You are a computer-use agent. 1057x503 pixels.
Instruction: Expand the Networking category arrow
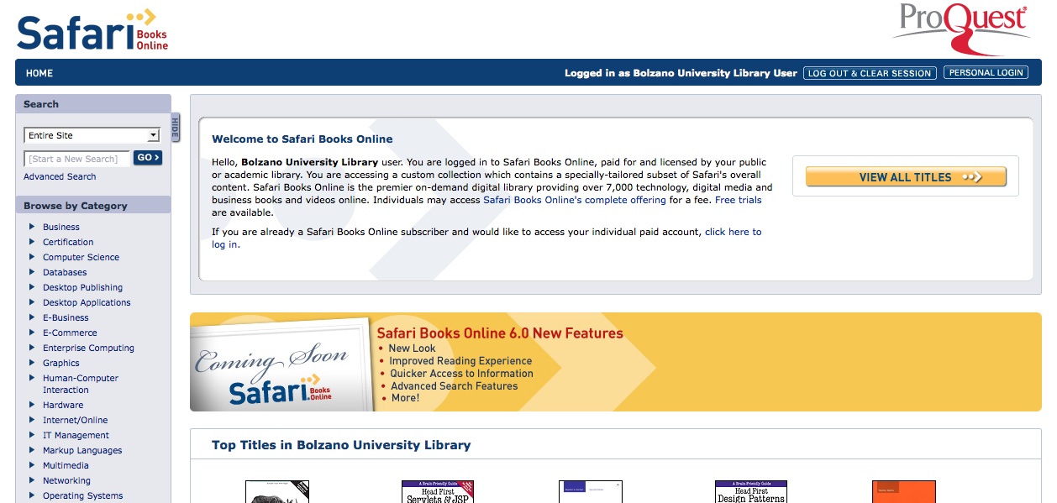pos(32,480)
